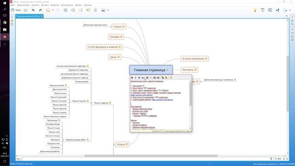The image size is (295, 166).
Task: Select 'Ремонт кухни' subtopic
Action: (60, 93)
